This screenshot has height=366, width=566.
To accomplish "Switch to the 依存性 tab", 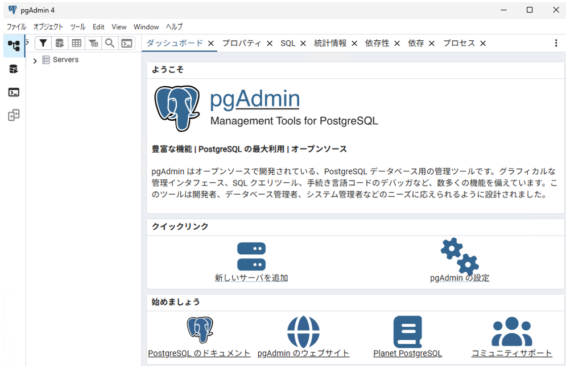I will pyautogui.click(x=377, y=43).
